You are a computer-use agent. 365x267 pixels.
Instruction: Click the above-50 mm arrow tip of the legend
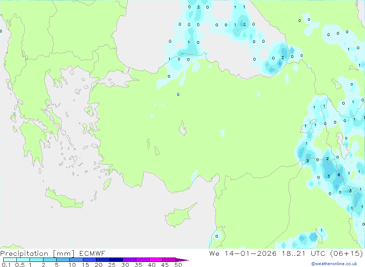(x=182, y=260)
